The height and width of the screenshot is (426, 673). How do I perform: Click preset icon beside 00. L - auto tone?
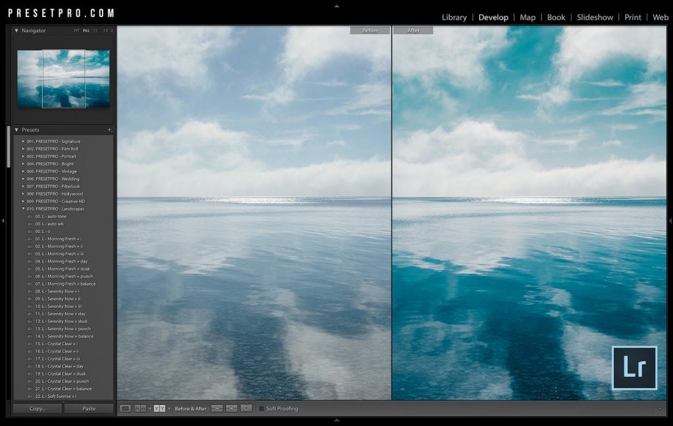[x=30, y=217]
